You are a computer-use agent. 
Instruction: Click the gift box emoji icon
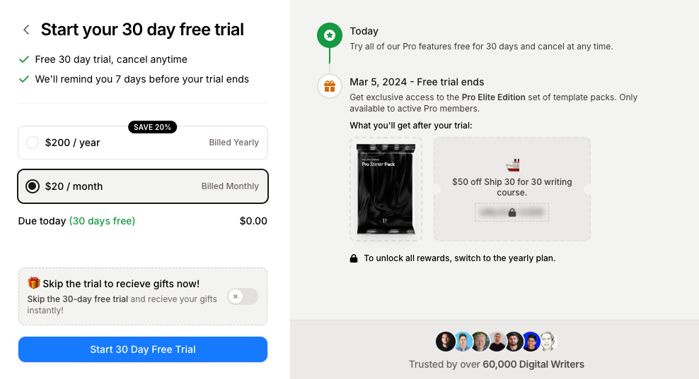[34, 283]
